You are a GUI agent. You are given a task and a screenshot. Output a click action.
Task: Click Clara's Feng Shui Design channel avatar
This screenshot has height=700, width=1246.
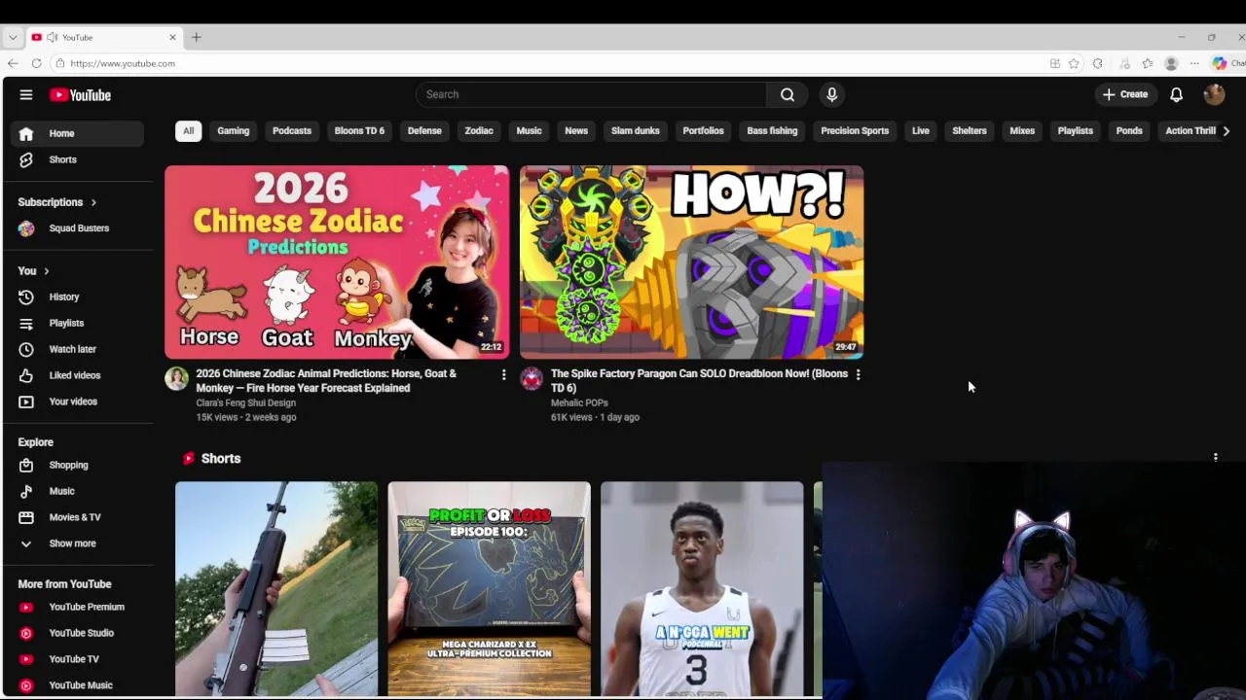click(176, 378)
